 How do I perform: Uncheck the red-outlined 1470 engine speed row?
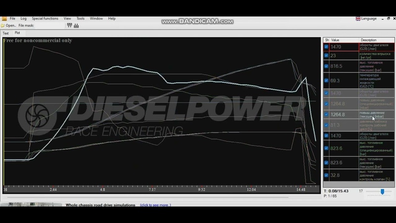pos(326,47)
